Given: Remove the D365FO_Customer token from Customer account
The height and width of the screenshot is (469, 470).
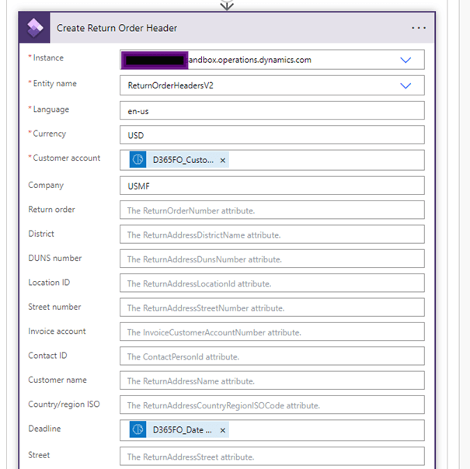Looking at the screenshot, I should [x=223, y=161].
